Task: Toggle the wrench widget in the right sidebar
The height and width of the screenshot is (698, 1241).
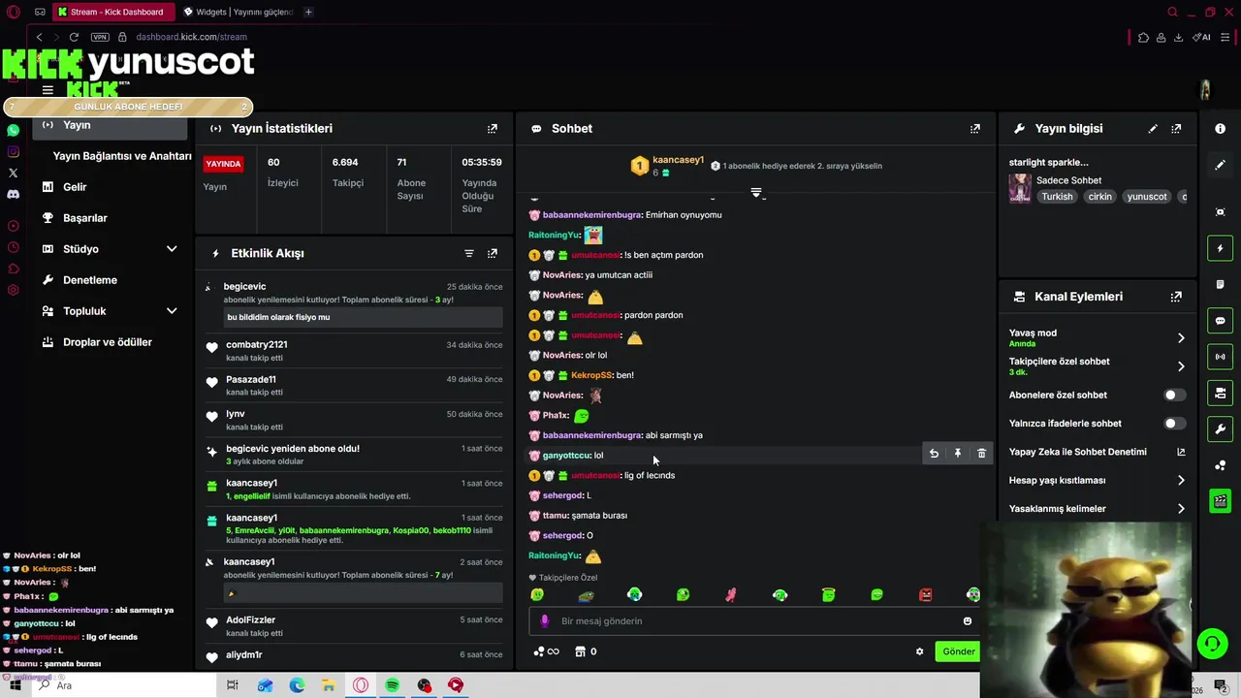Action: [1221, 428]
